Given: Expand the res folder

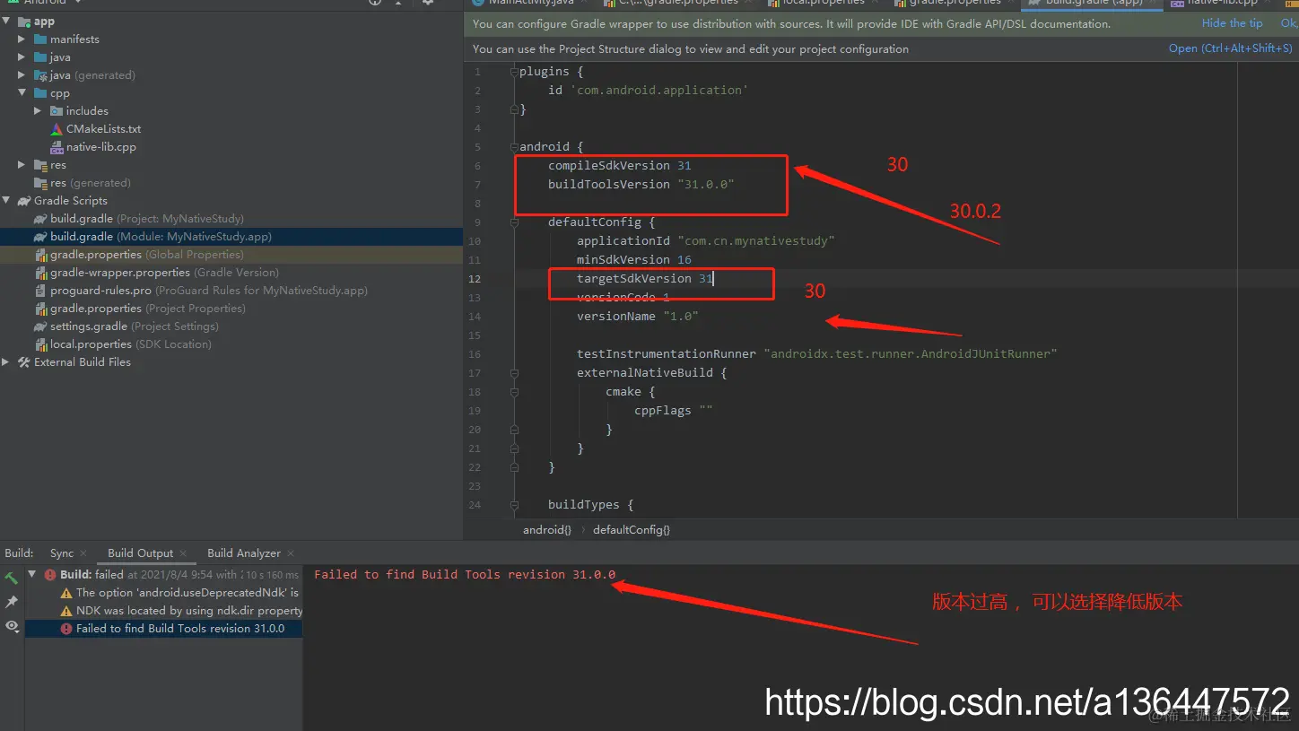Looking at the screenshot, I should (22, 165).
